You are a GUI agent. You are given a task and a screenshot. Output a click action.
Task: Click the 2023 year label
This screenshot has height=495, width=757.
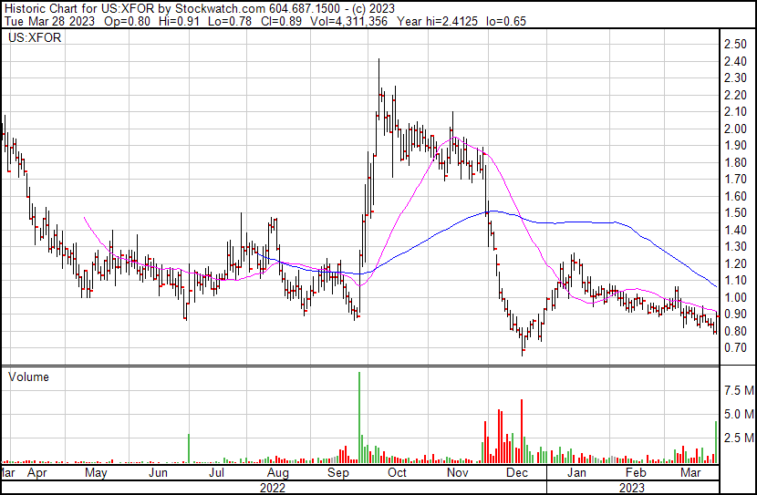click(631, 487)
